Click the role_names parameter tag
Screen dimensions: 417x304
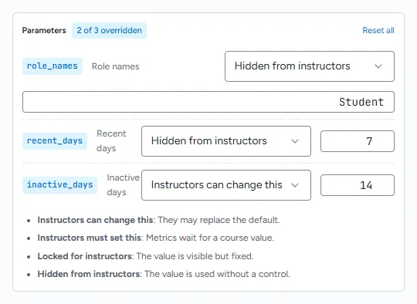point(53,66)
